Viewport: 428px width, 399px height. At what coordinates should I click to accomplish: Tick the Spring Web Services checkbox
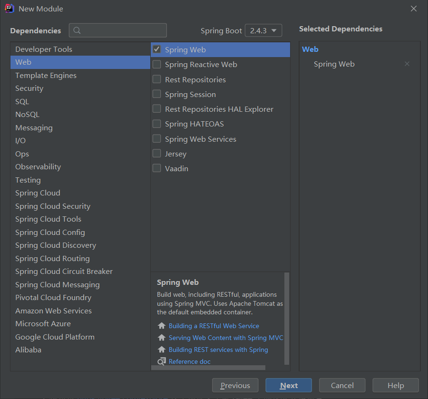(x=156, y=139)
